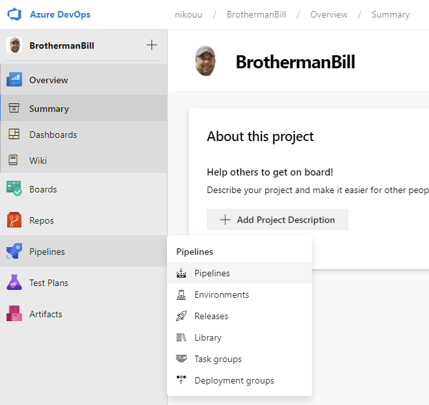
Task: Click the Test Plans flask icon
Action: point(14,282)
